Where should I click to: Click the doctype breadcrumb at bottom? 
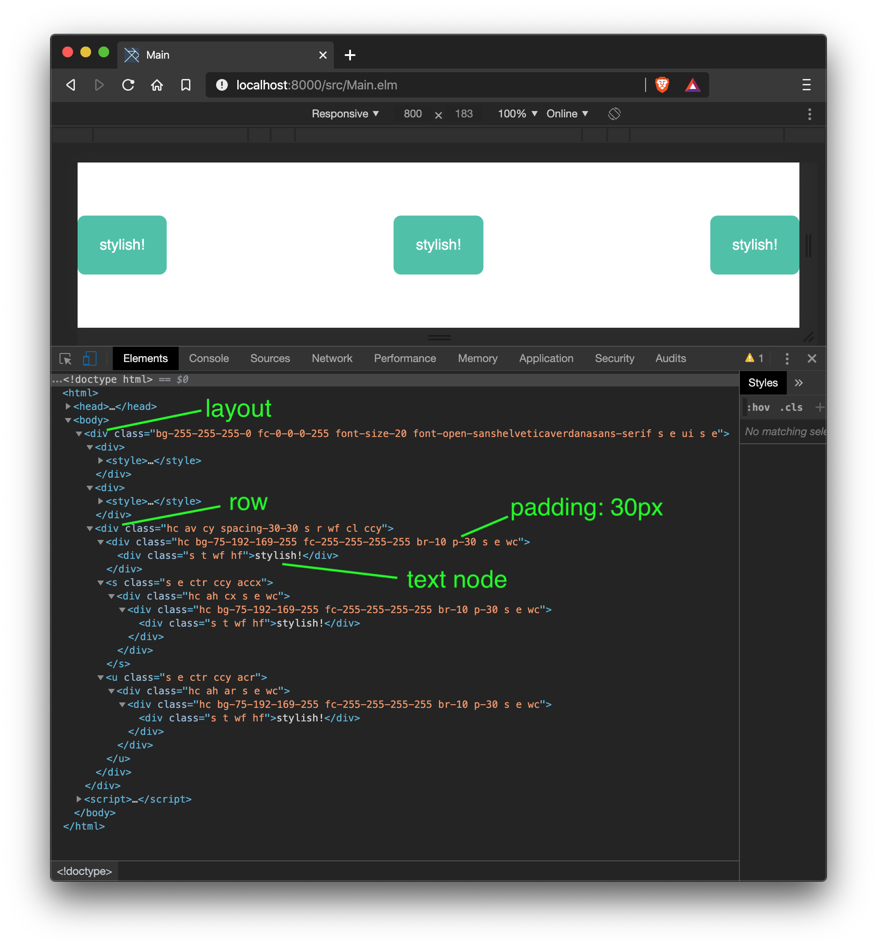pos(84,871)
